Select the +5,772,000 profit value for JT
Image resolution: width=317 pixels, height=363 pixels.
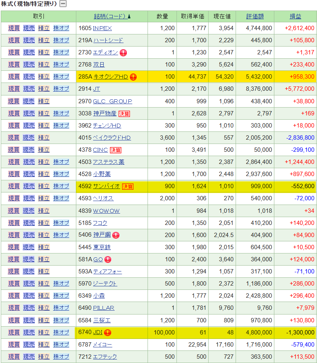click(299, 89)
